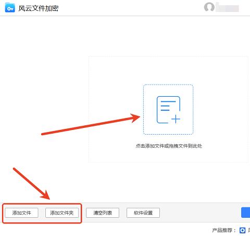
Task: Click the 风云文件加密 title text
Action: click(x=39, y=8)
